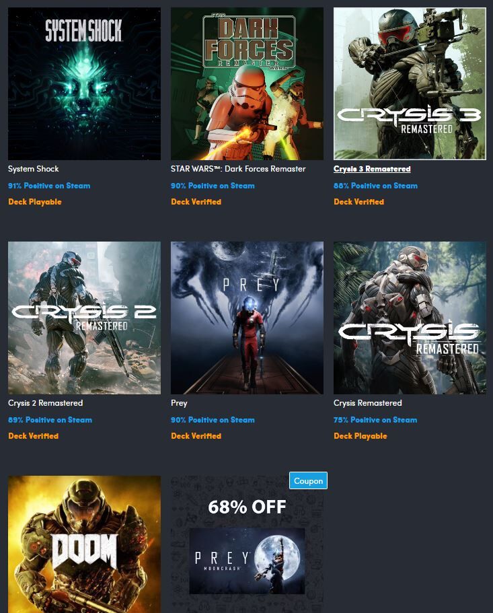Open the Prey game cover image
Image resolution: width=493 pixels, height=613 pixels.
[247, 318]
